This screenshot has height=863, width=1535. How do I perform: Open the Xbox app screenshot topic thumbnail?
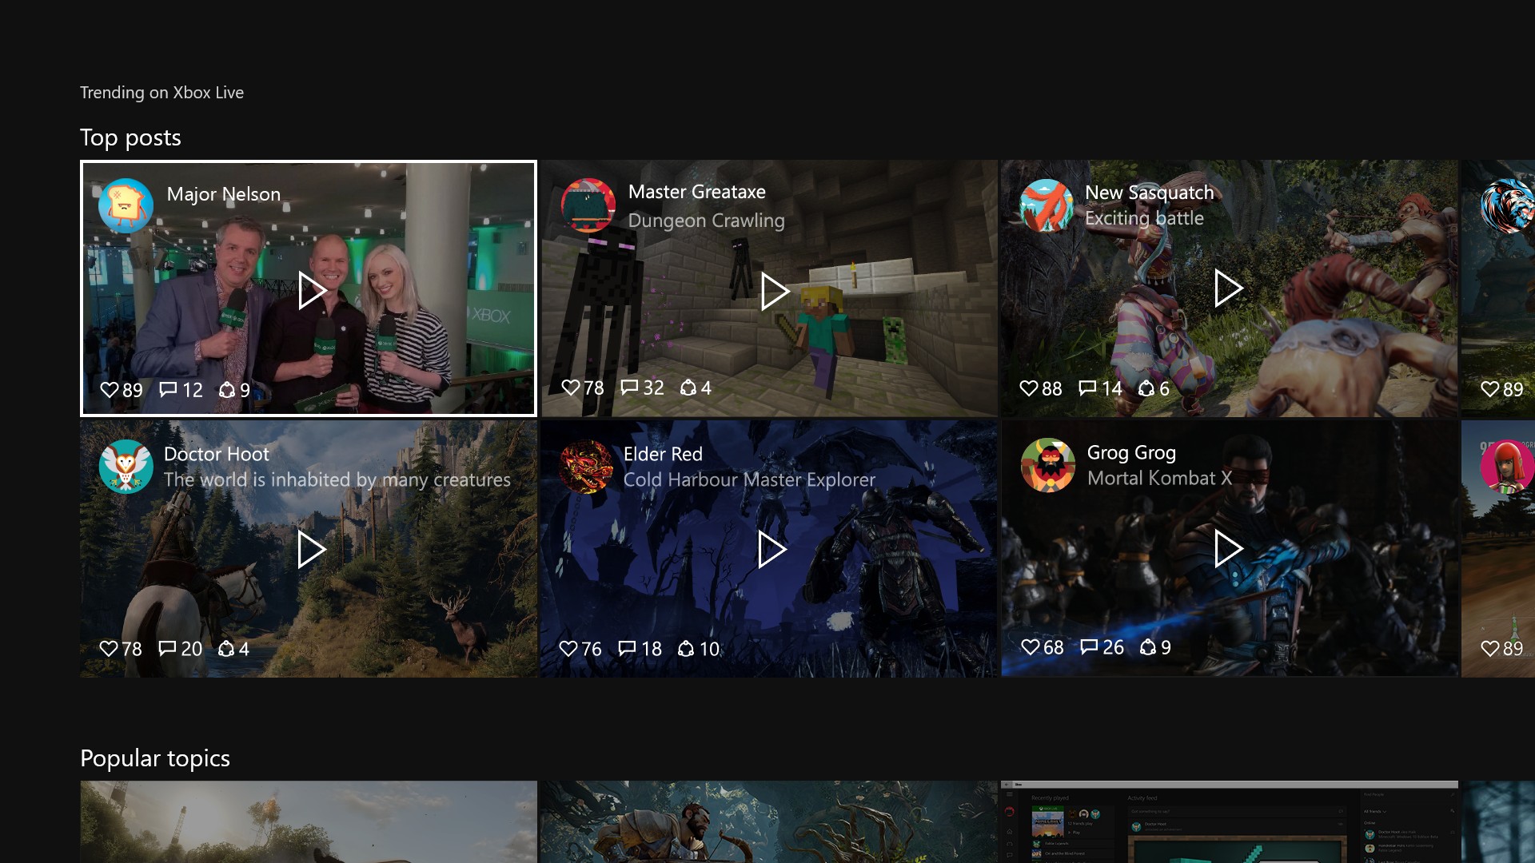click(1230, 821)
